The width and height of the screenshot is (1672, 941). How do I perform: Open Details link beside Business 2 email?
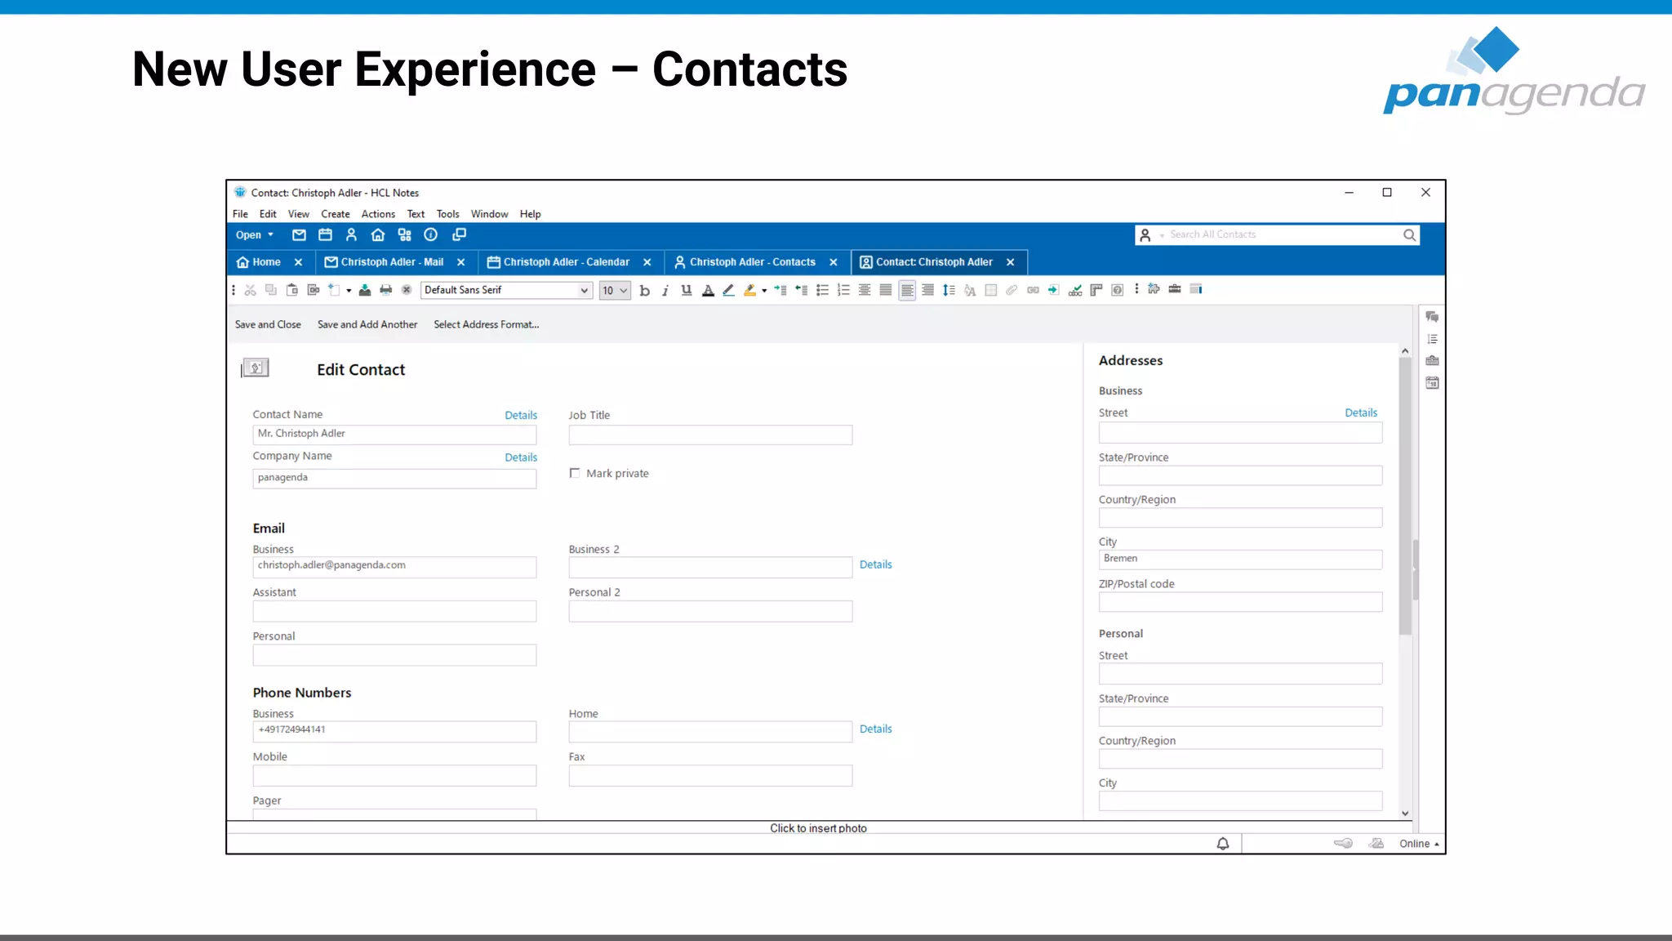[875, 564]
